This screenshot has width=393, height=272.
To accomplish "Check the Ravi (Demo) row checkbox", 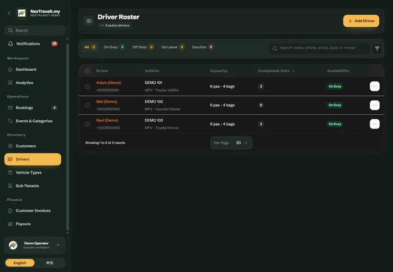I will click(x=87, y=124).
